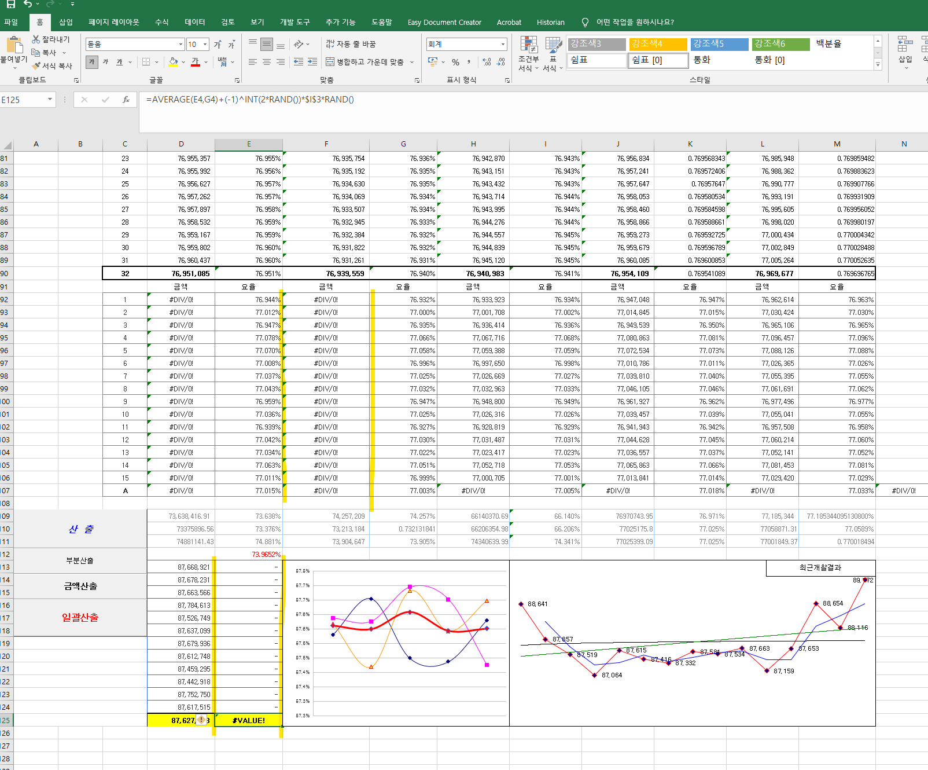Align text left
This screenshot has width=928, height=770.
pos(253,62)
